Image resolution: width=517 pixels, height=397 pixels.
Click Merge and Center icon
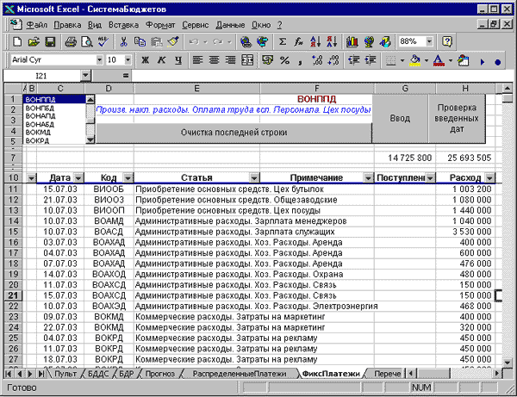(x=247, y=60)
